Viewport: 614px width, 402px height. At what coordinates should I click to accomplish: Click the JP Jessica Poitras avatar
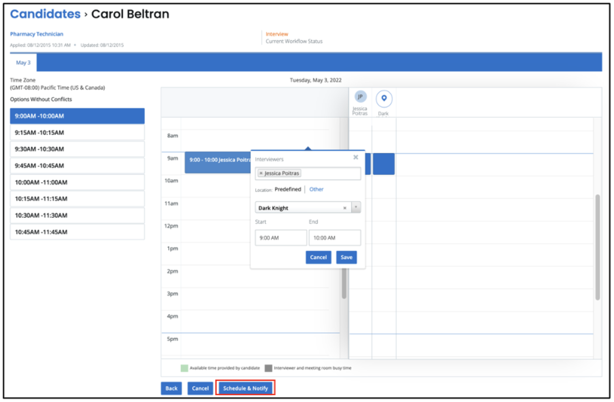pos(360,97)
